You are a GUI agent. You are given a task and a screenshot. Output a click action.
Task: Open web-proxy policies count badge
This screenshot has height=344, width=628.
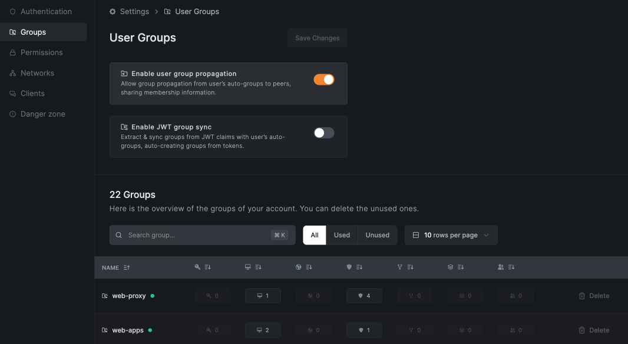coord(364,296)
